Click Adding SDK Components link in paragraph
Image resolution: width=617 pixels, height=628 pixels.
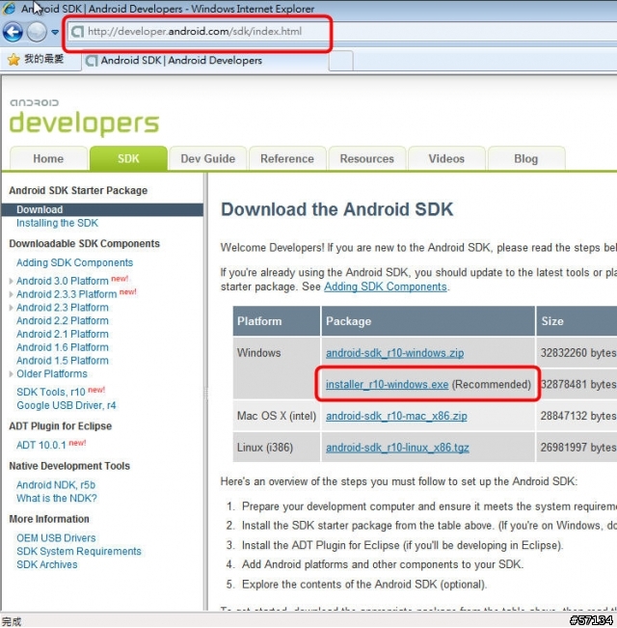pyautogui.click(x=385, y=287)
